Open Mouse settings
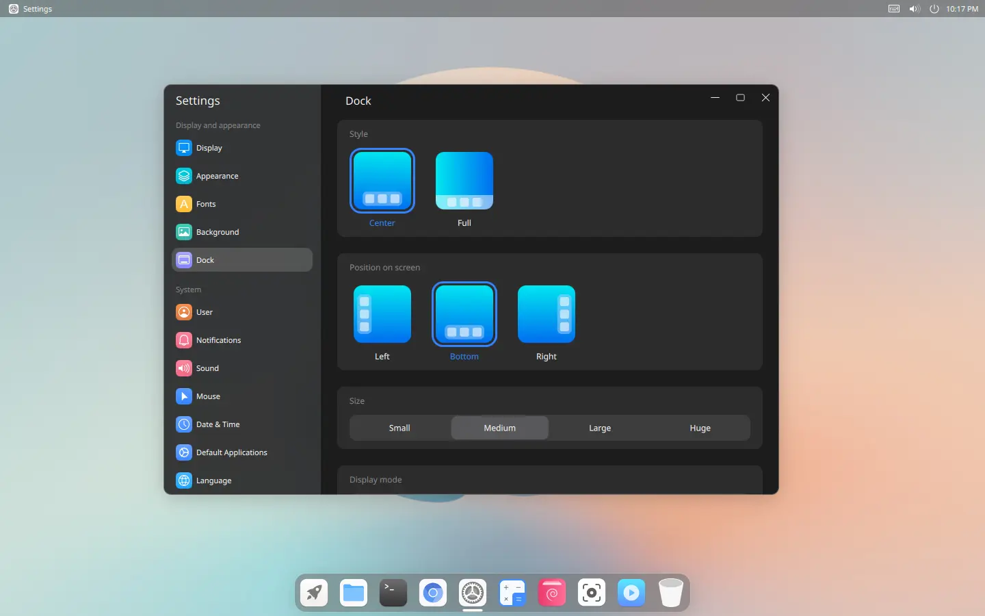The width and height of the screenshot is (985, 616). coord(208,396)
